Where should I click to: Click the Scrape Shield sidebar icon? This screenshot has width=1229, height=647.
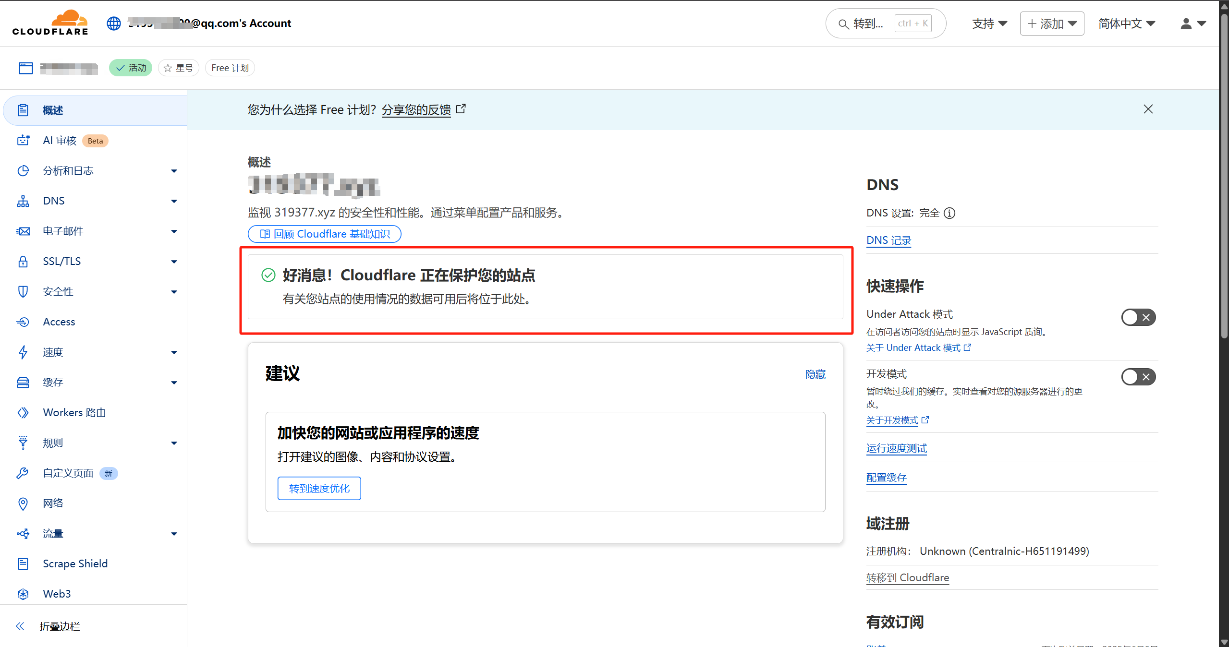coord(23,563)
